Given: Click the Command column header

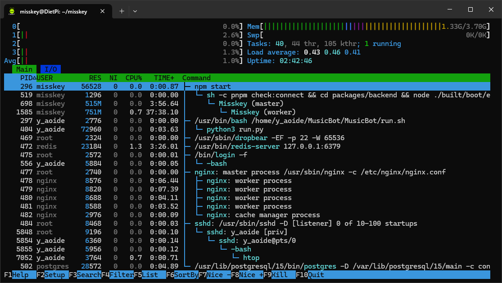Looking at the screenshot, I should [x=196, y=78].
